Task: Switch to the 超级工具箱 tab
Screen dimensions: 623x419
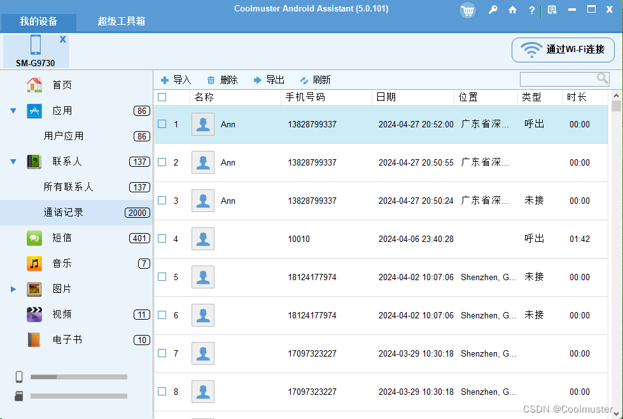Action: tap(122, 22)
